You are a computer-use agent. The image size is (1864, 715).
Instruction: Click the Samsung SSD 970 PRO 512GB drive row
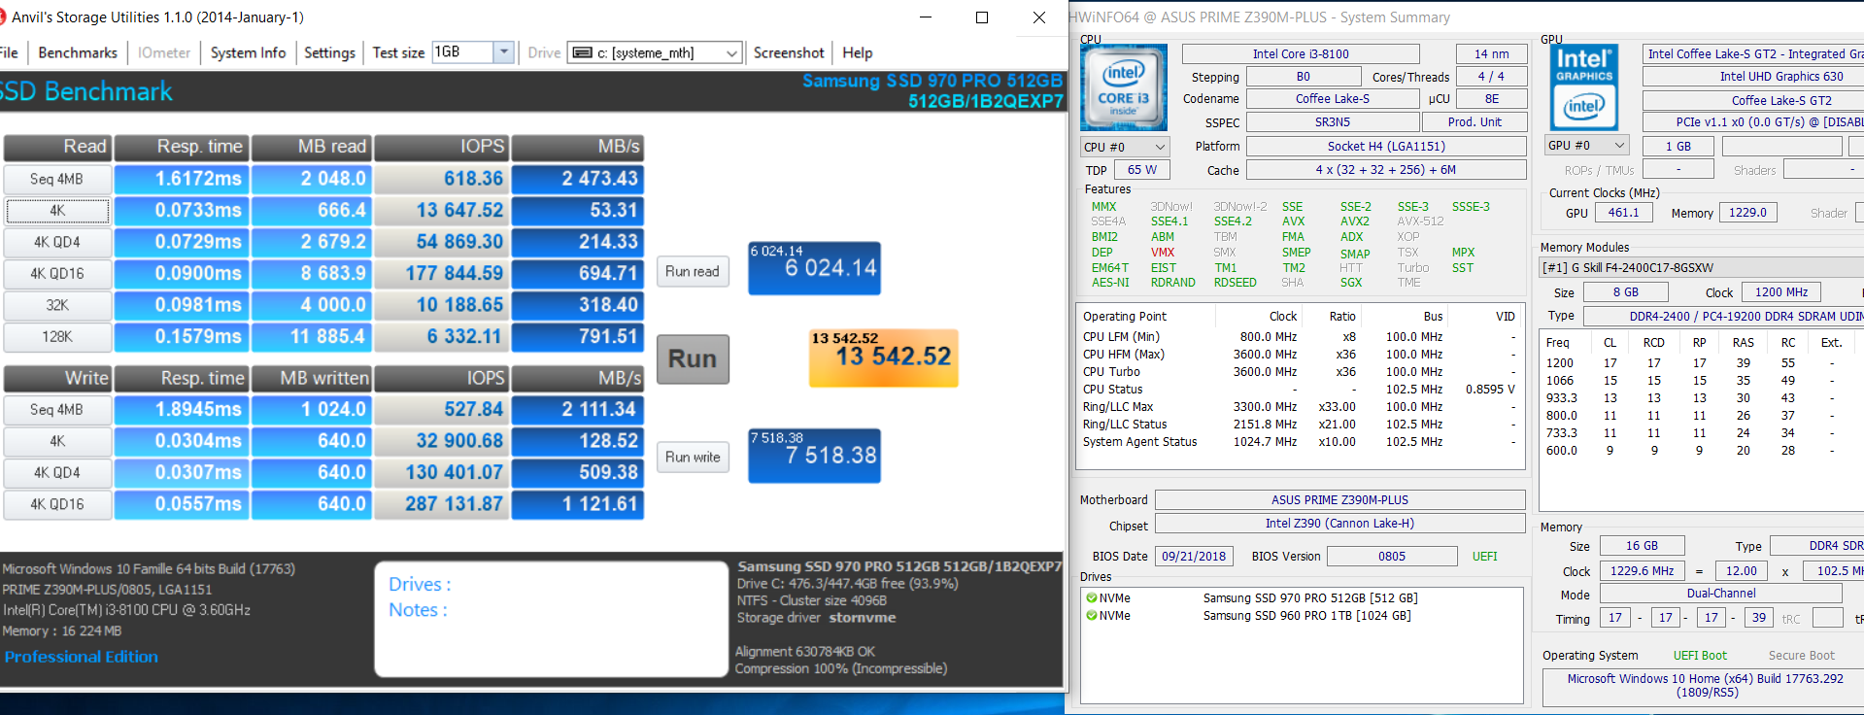(x=1303, y=598)
